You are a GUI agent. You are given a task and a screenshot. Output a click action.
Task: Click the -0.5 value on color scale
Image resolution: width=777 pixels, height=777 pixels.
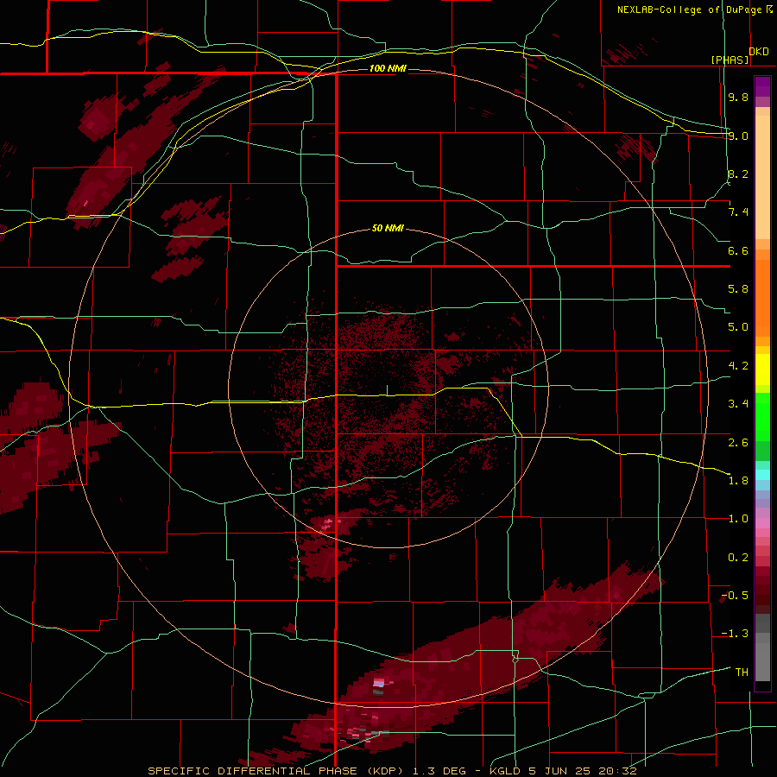[735, 596]
